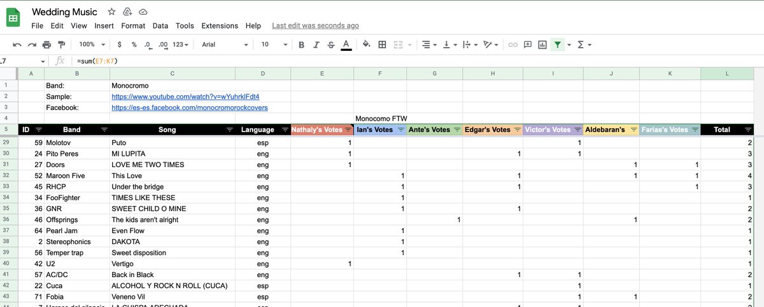The image size is (764, 307).
Task: Rename the Wedding Music title
Action: [x=64, y=12]
